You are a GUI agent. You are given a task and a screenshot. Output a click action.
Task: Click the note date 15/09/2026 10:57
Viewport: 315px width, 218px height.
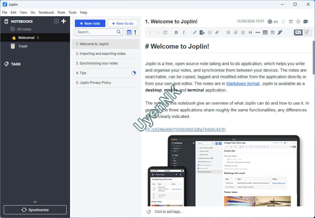pyautogui.click(x=250, y=21)
